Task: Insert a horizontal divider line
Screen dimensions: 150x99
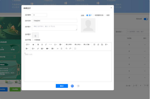Action: (61, 48)
